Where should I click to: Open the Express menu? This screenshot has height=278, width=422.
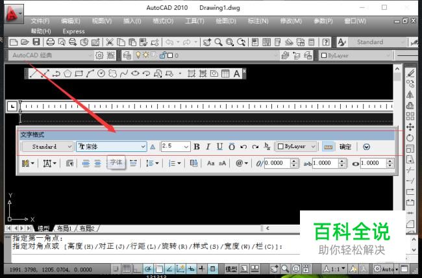pyautogui.click(x=73, y=31)
